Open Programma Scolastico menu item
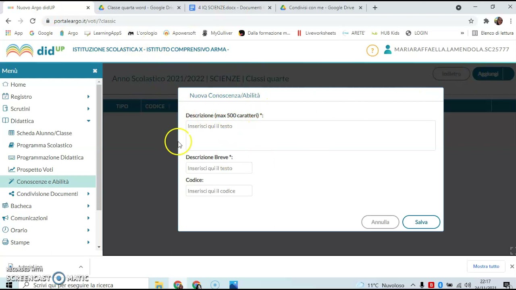This screenshot has width=516, height=290. coord(44,145)
